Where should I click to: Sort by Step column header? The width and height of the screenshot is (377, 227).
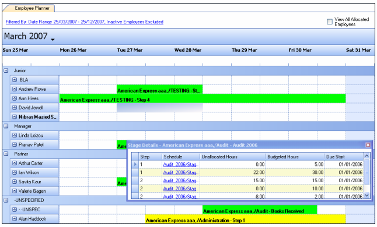151,157
